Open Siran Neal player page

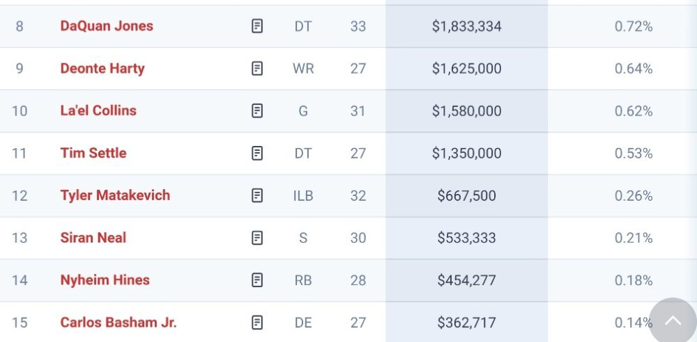click(x=93, y=238)
